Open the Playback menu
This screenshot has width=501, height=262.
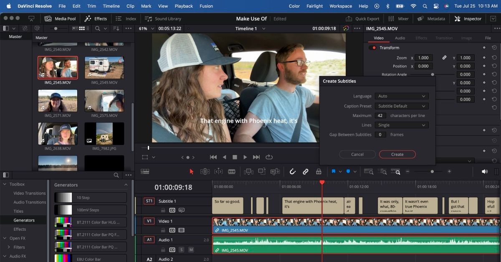click(x=184, y=6)
